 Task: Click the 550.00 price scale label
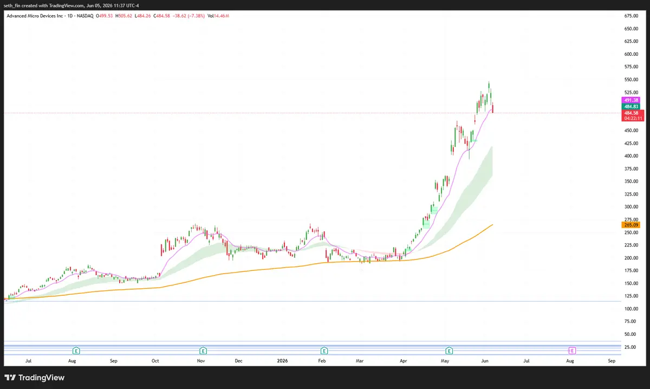tap(630, 80)
